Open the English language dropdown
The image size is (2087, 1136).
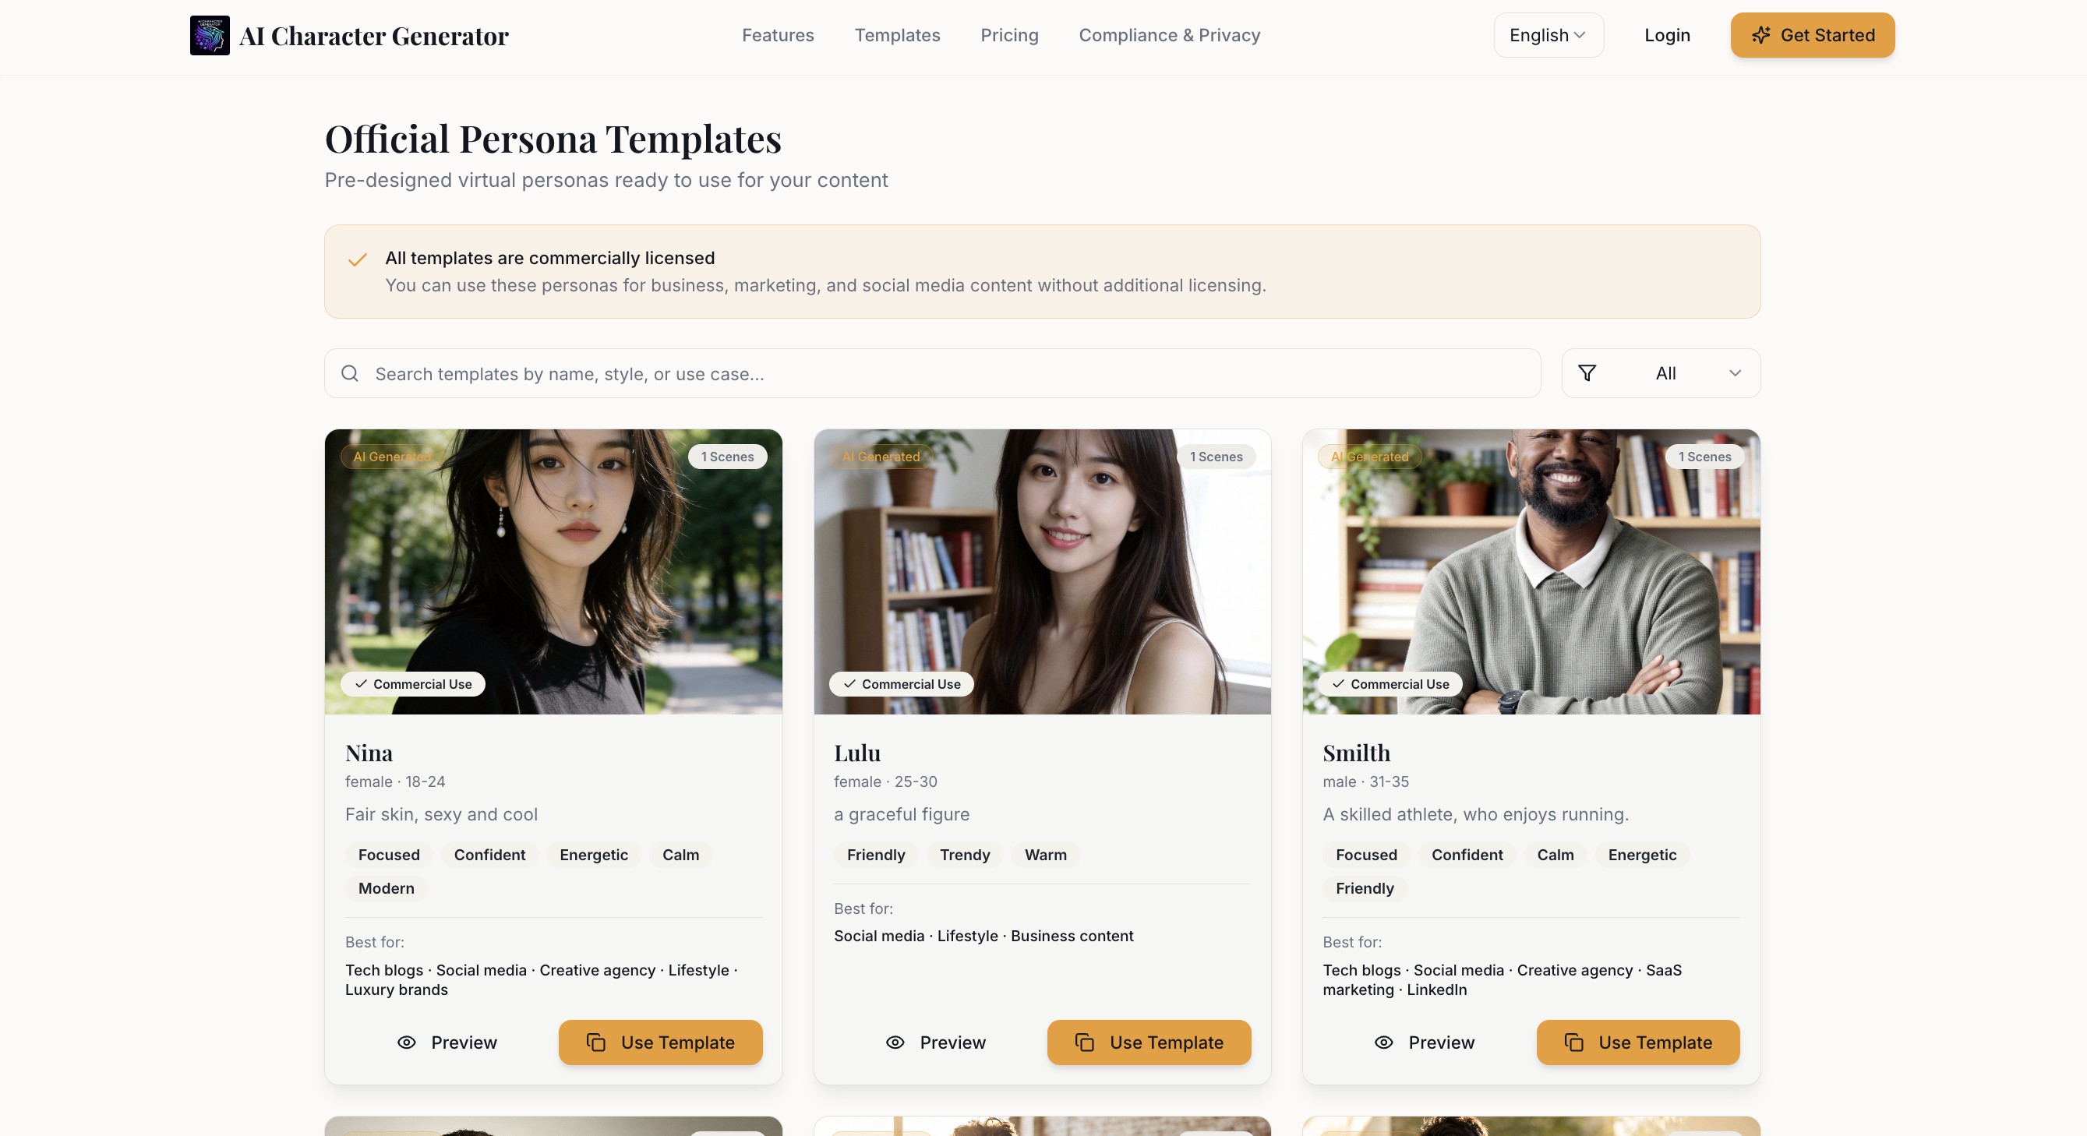(x=1548, y=36)
